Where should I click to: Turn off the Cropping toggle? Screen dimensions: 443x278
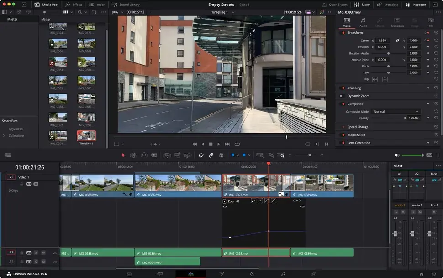click(342, 88)
